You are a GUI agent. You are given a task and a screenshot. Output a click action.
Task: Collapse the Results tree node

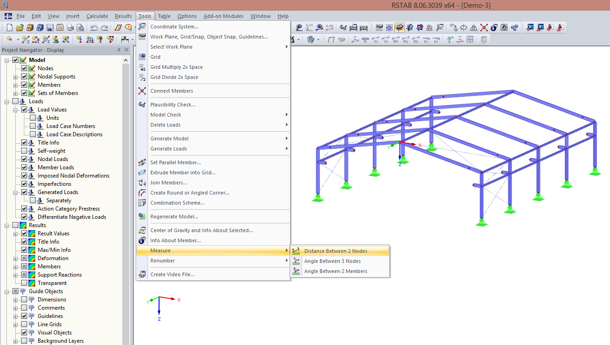(x=7, y=225)
